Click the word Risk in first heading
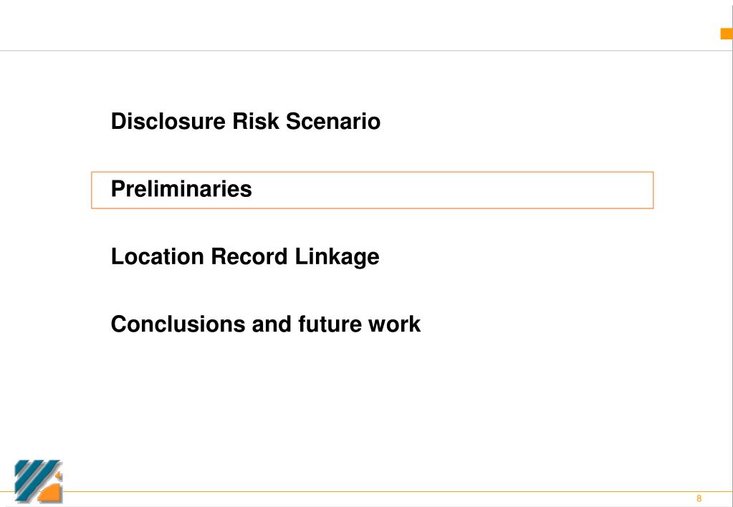Image resolution: width=733 pixels, height=507 pixels. [x=256, y=122]
